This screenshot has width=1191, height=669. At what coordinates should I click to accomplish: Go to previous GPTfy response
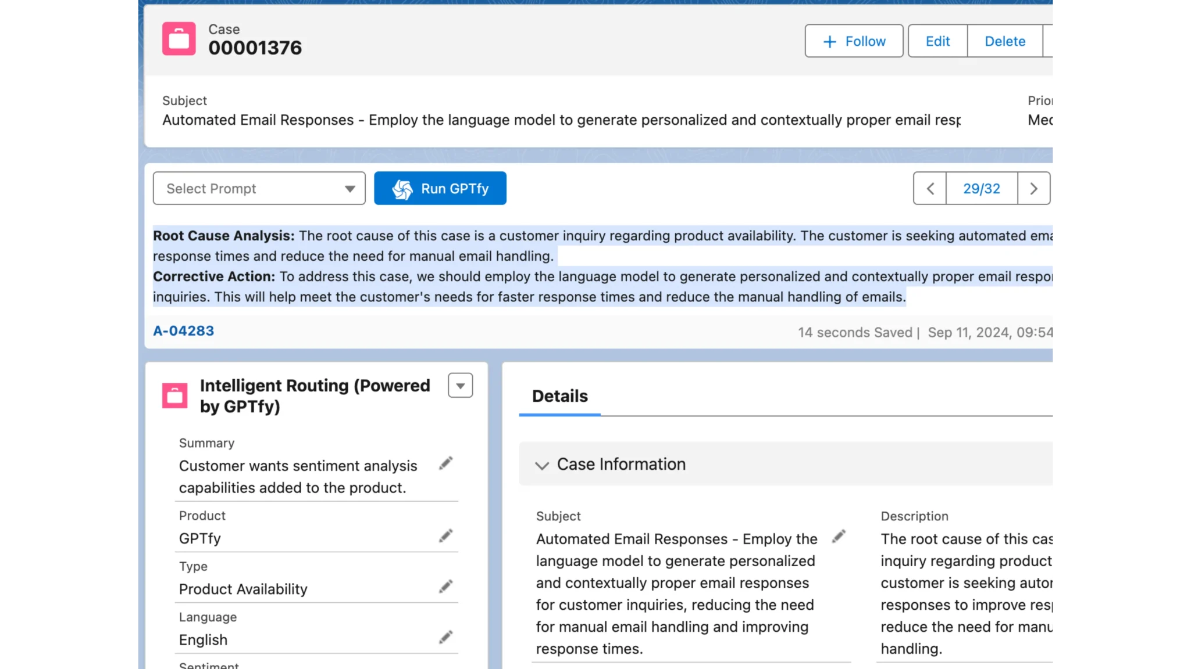tap(930, 189)
